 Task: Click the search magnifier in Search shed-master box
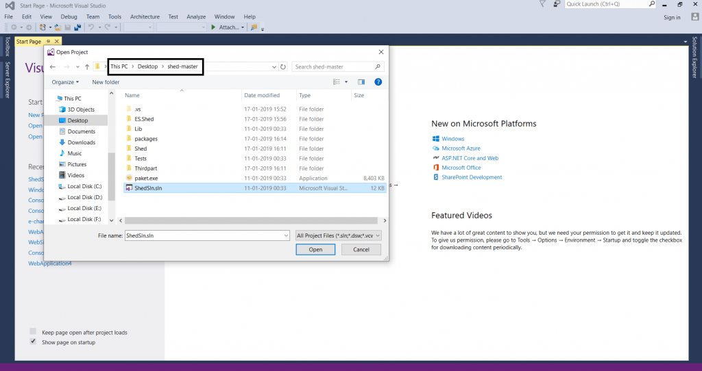378,66
